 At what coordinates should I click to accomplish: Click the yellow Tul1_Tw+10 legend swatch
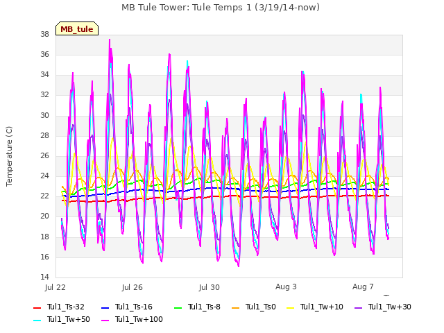tap(290, 307)
